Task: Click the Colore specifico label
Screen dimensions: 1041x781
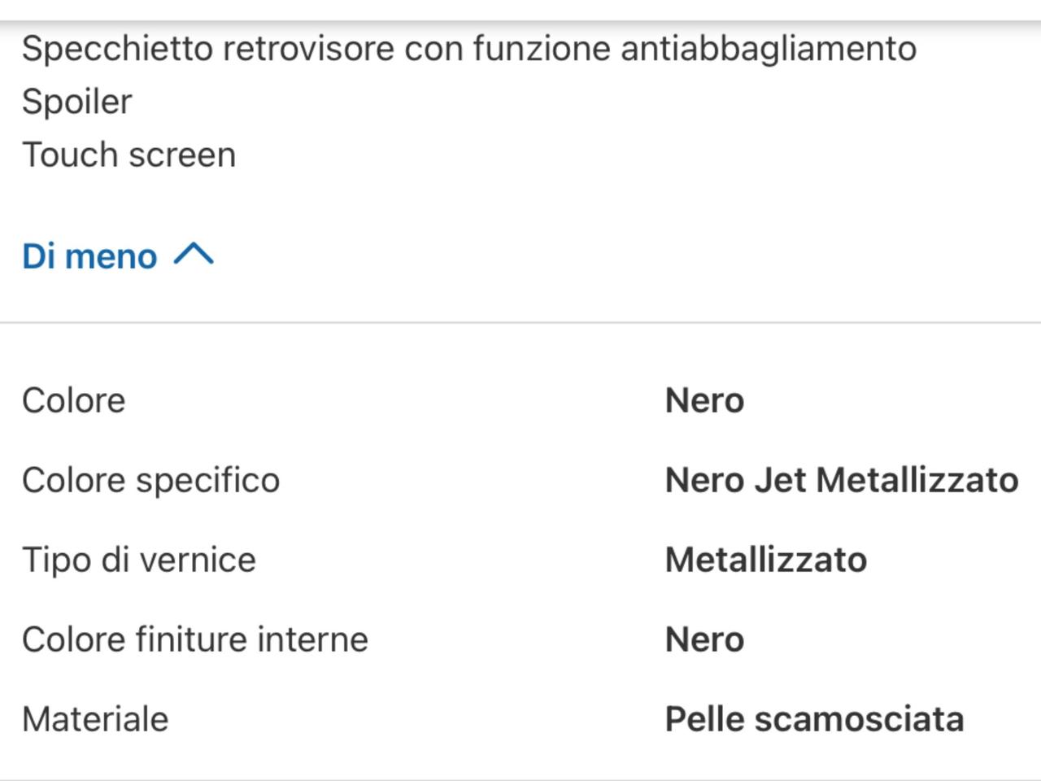Action: [x=150, y=481]
